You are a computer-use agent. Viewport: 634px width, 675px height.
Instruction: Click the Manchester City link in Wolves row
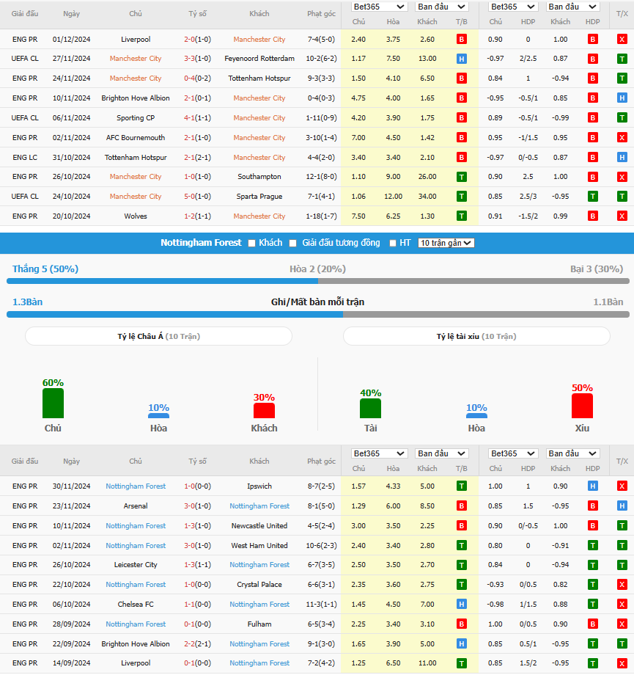[259, 216]
